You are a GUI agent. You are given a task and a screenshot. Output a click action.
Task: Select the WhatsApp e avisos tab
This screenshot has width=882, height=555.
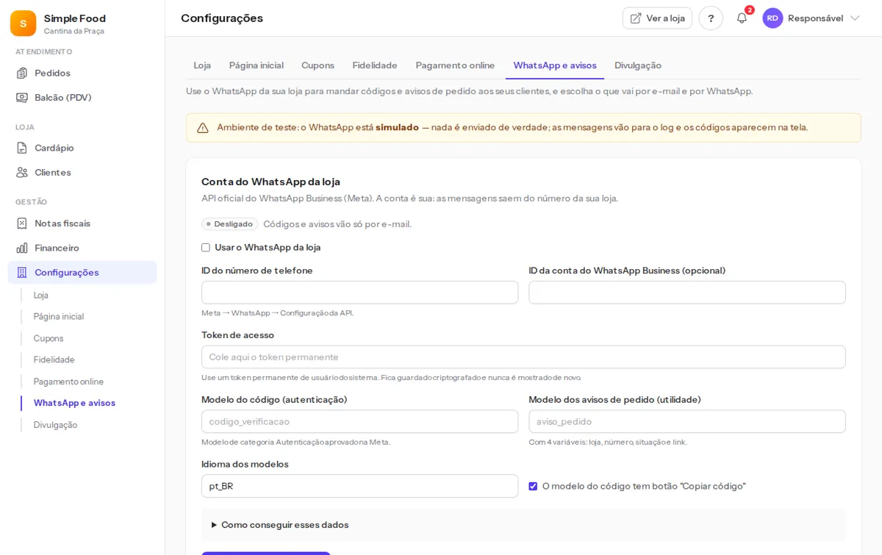555,65
